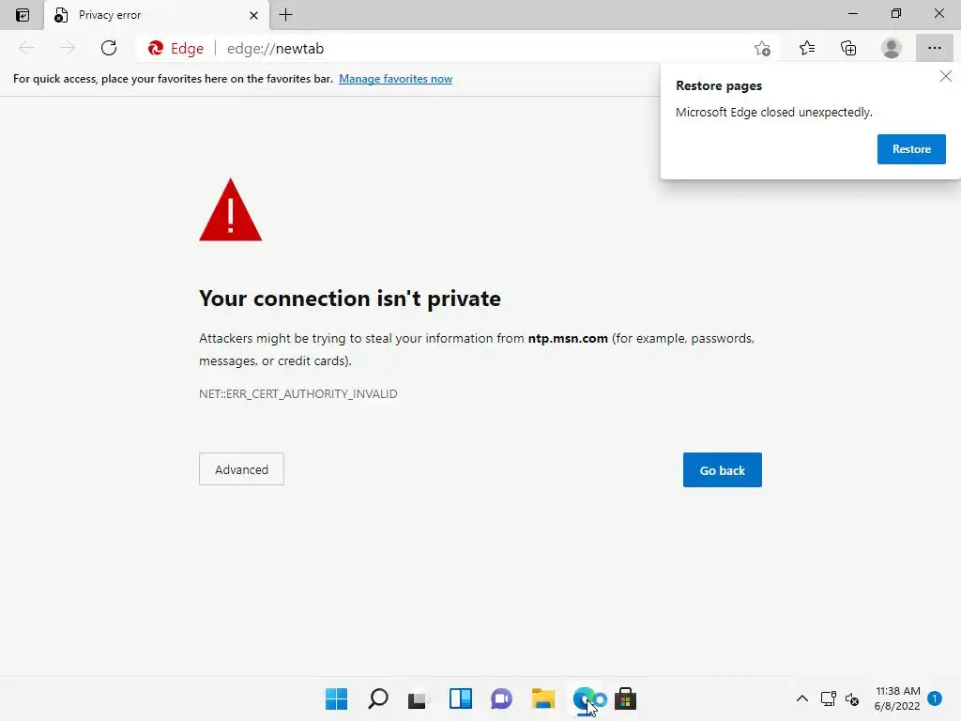Reload the page with Refresh icon

109,48
